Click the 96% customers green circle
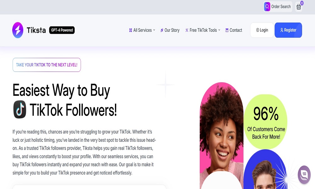315x189 pixels. [x=266, y=122]
